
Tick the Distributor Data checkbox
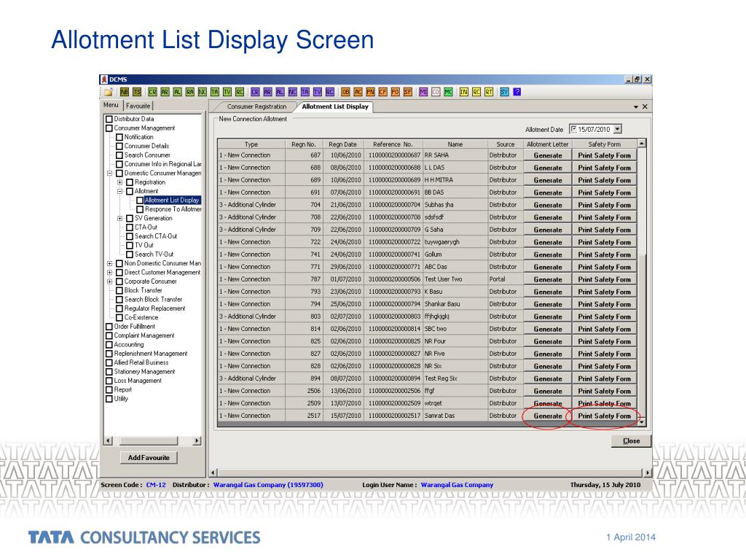(109, 119)
